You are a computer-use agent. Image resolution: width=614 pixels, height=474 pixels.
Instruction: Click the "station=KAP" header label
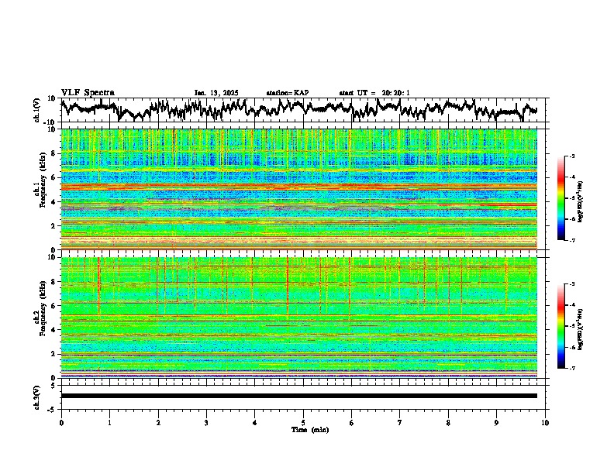pos(288,93)
